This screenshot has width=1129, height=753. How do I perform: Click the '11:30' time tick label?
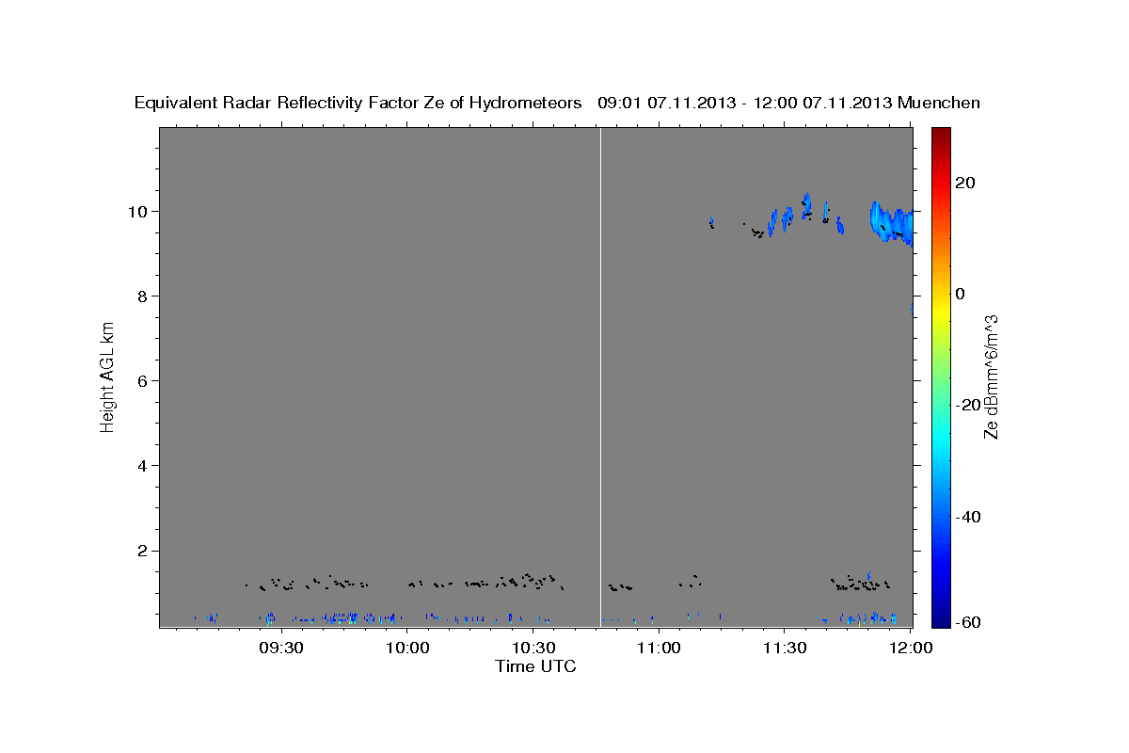785,648
